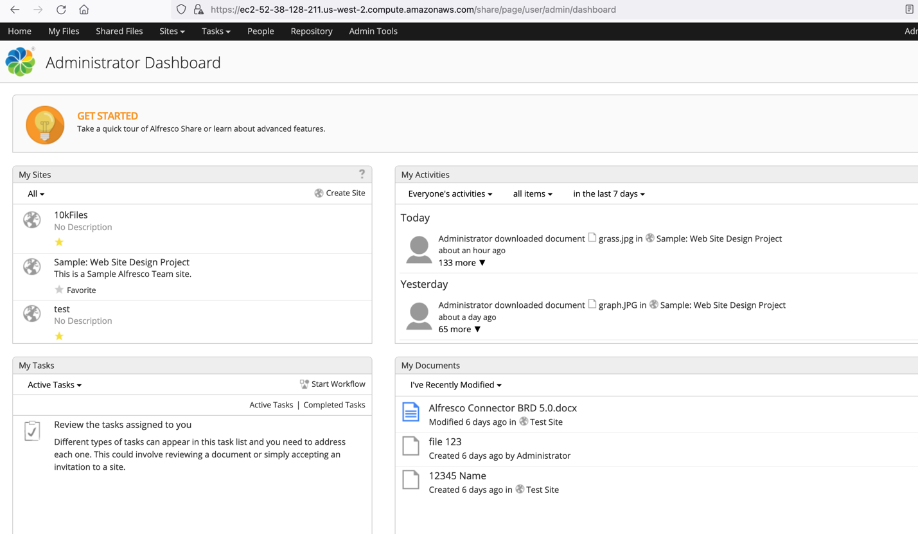The image size is (918, 534).
Task: Open the test site link
Action: click(x=62, y=309)
